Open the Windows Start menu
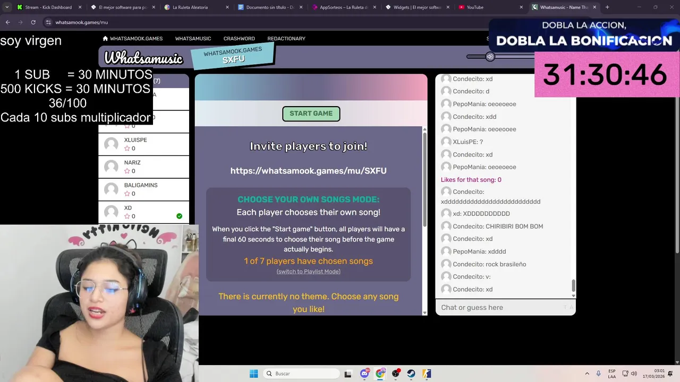Screen dimensions: 680x382 254,374
